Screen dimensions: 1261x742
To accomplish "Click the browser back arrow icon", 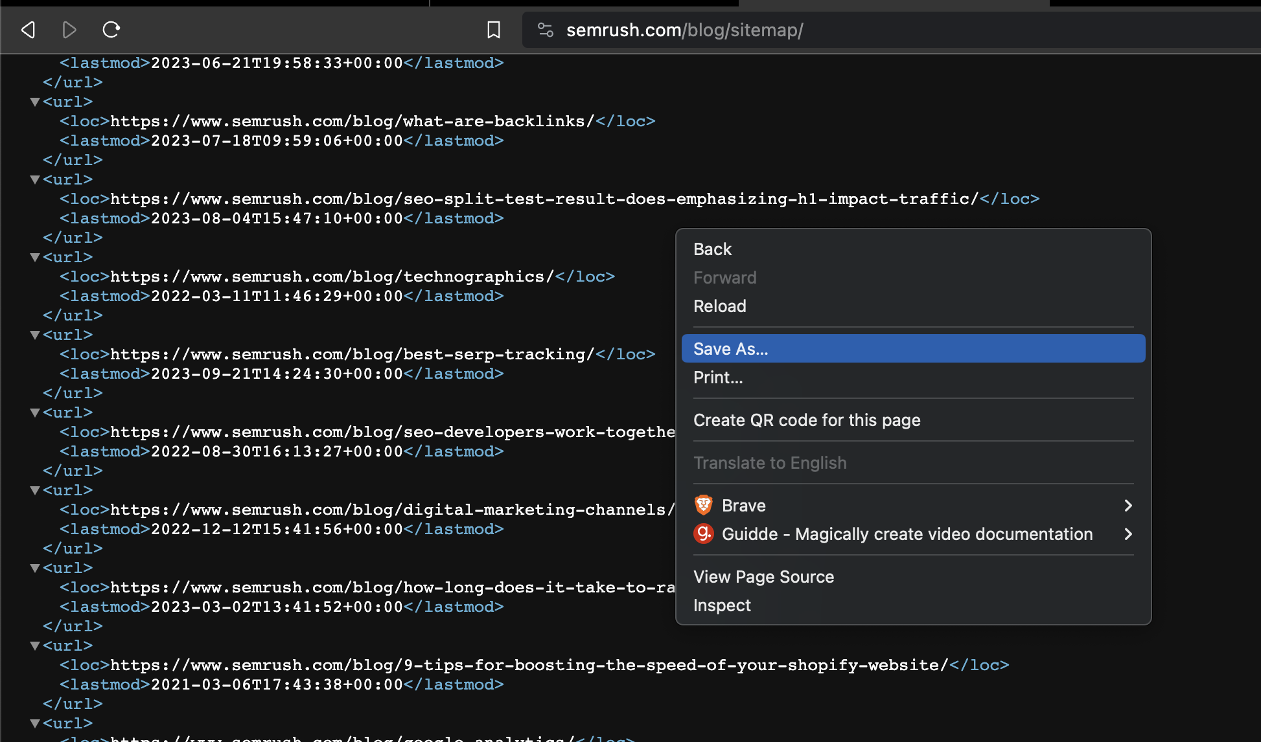I will (28, 30).
